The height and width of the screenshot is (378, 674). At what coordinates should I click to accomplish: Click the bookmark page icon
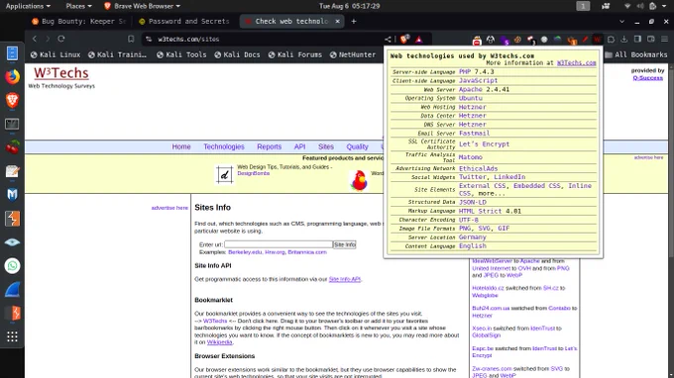131,39
